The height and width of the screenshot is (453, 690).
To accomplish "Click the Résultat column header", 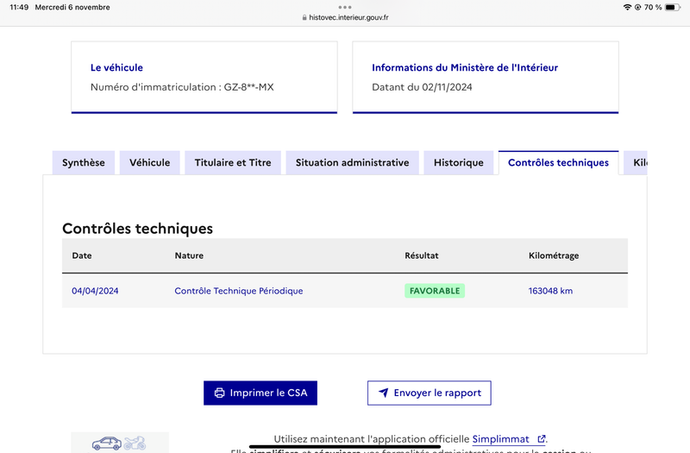I will click(422, 255).
